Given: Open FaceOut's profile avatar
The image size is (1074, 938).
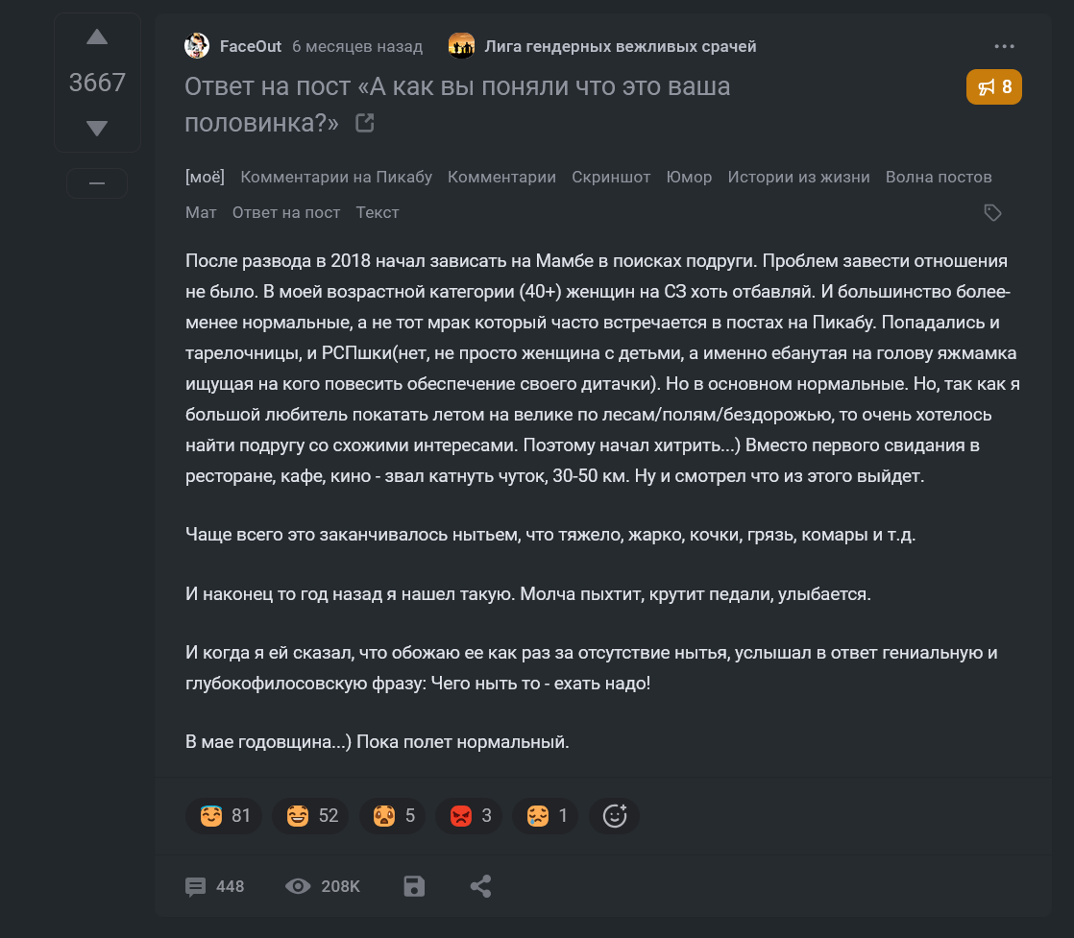Looking at the screenshot, I should click(x=197, y=46).
